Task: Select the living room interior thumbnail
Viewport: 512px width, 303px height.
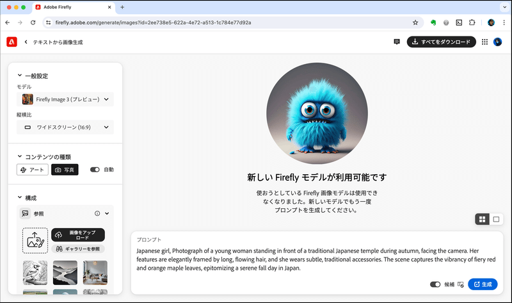Action: click(95, 273)
